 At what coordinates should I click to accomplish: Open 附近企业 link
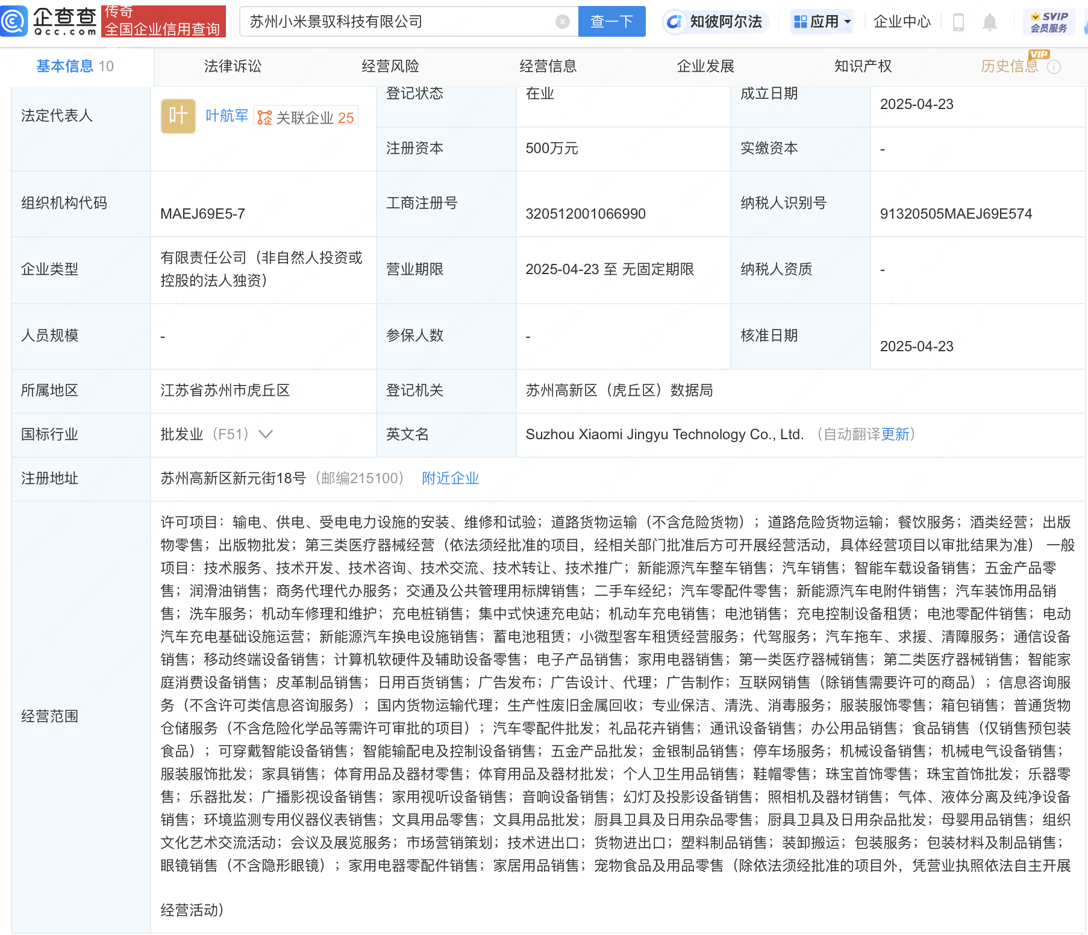(451, 478)
